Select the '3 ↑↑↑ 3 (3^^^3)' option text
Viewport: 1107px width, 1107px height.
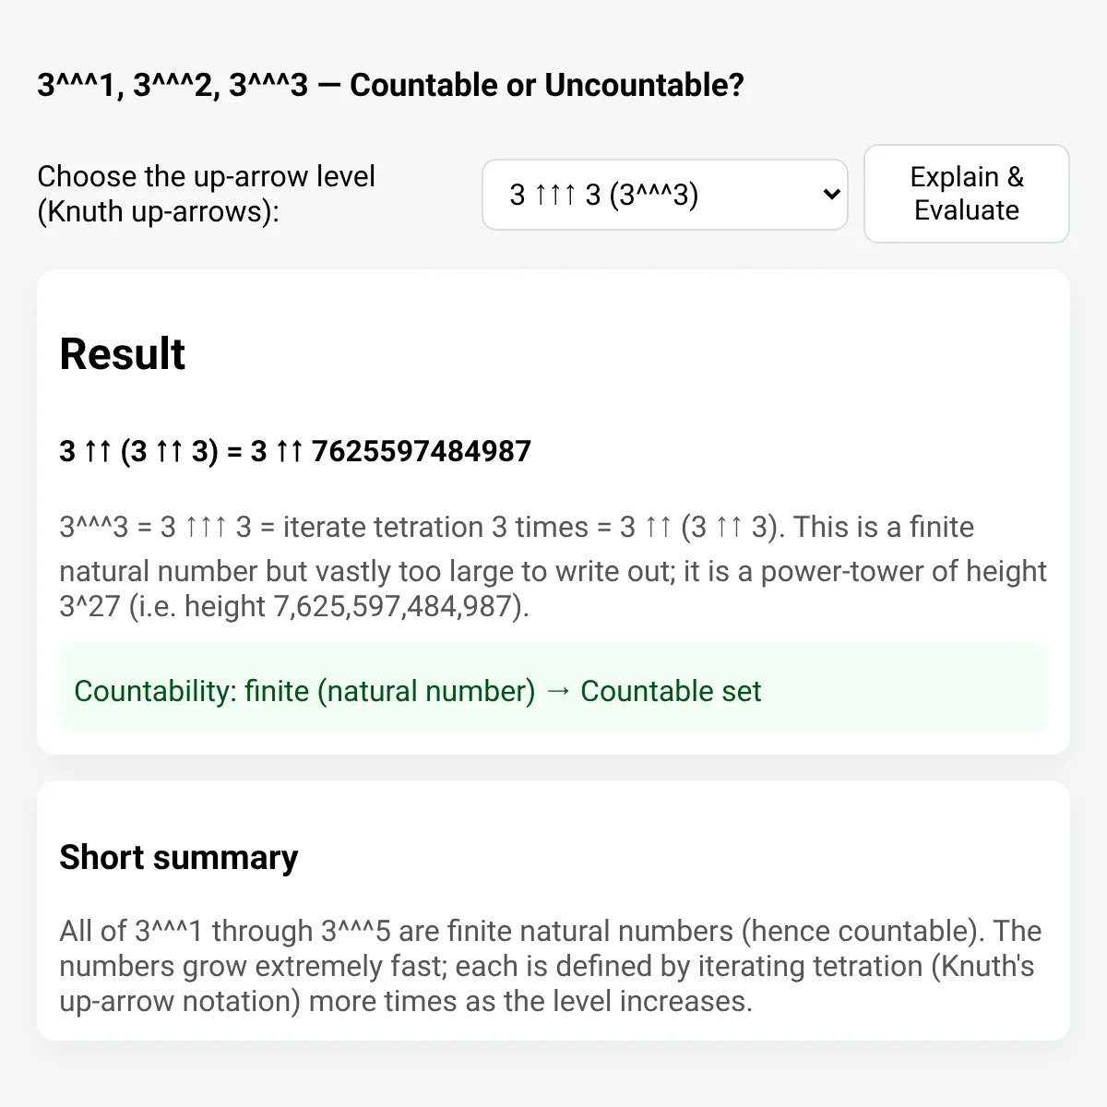coord(604,195)
